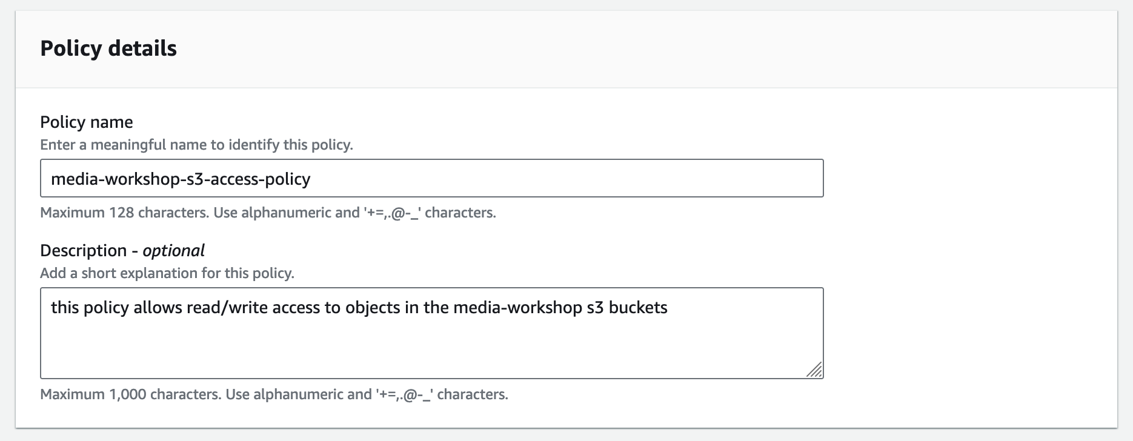Click "media-workshop" inside the description text

click(x=517, y=308)
